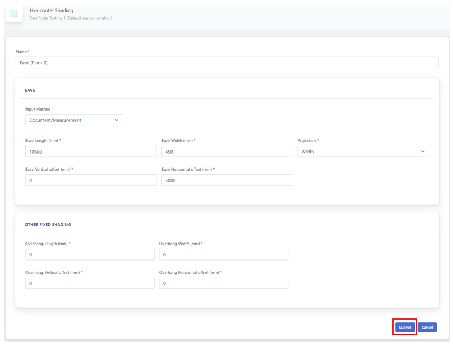Screen dimensions: 453x344
Task: Click the Horizontal Shading page title
Action: 52,10
